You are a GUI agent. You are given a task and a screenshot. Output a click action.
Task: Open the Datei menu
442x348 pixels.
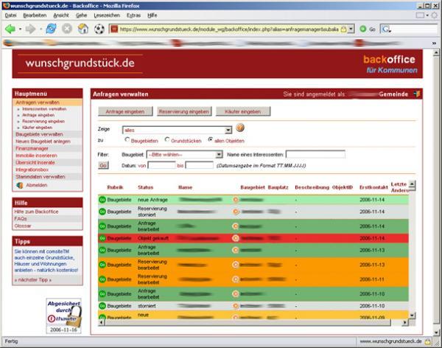[x=11, y=15]
